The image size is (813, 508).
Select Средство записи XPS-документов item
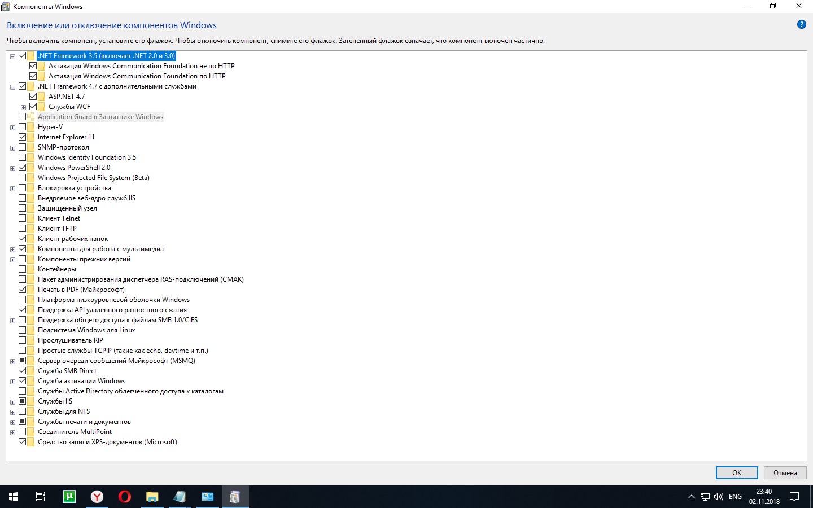[108, 442]
